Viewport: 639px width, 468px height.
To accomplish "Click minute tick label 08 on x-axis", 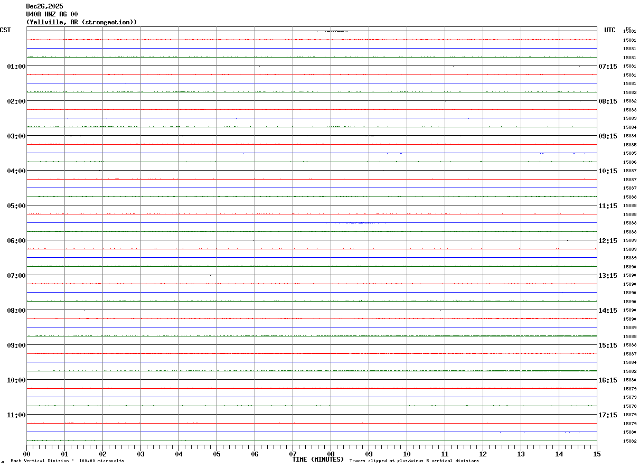I will tap(331, 454).
